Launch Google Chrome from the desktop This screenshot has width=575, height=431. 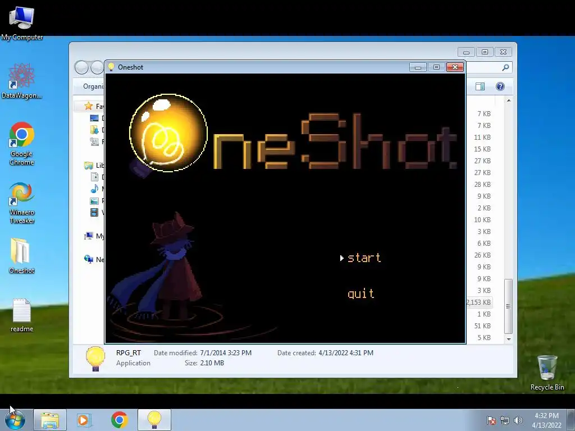point(22,144)
